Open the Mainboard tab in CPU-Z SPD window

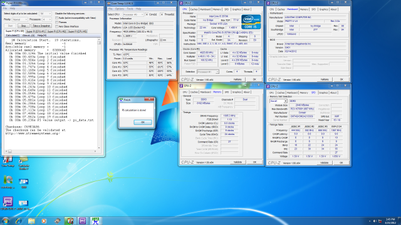point(292,93)
